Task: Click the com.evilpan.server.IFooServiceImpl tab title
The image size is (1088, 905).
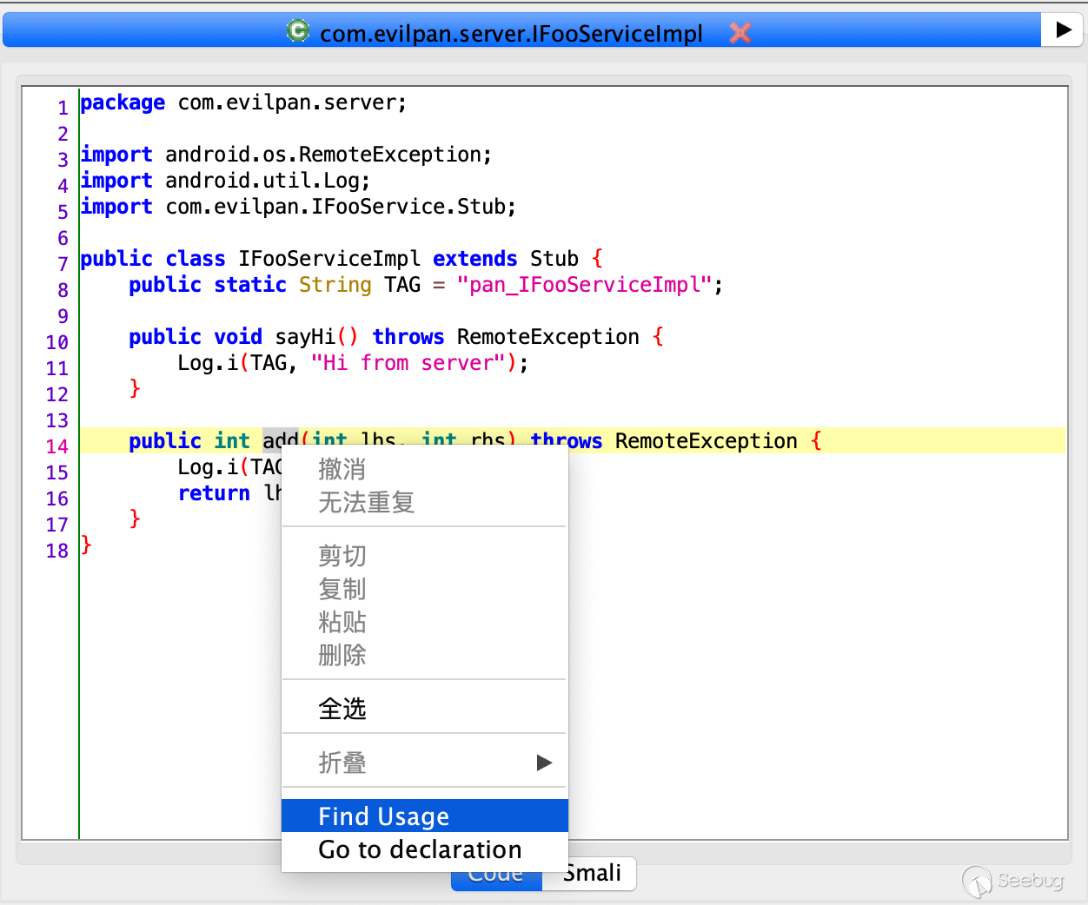Action: [x=511, y=34]
